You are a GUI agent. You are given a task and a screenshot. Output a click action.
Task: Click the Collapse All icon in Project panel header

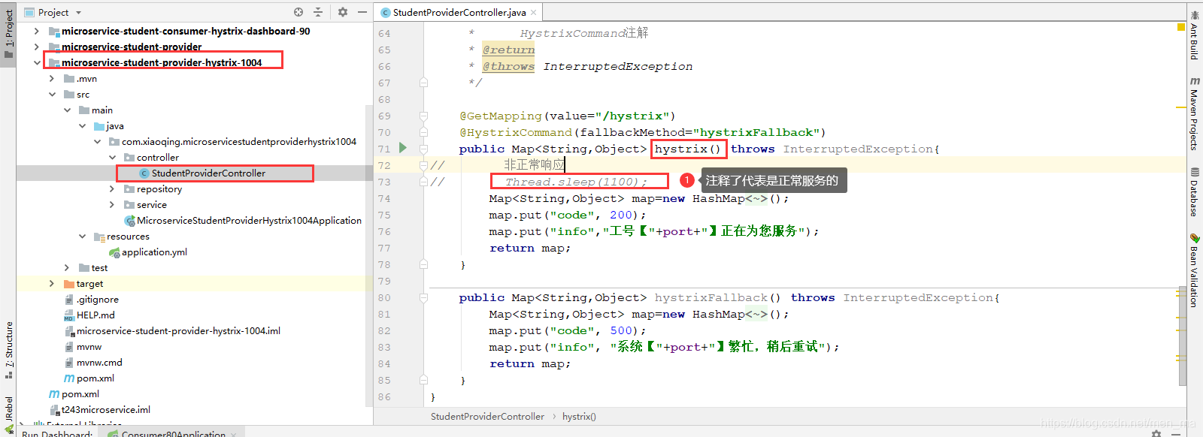[x=318, y=12]
